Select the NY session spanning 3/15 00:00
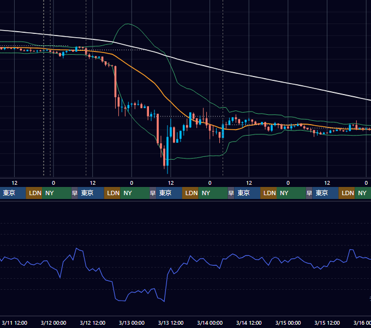 pos(291,193)
